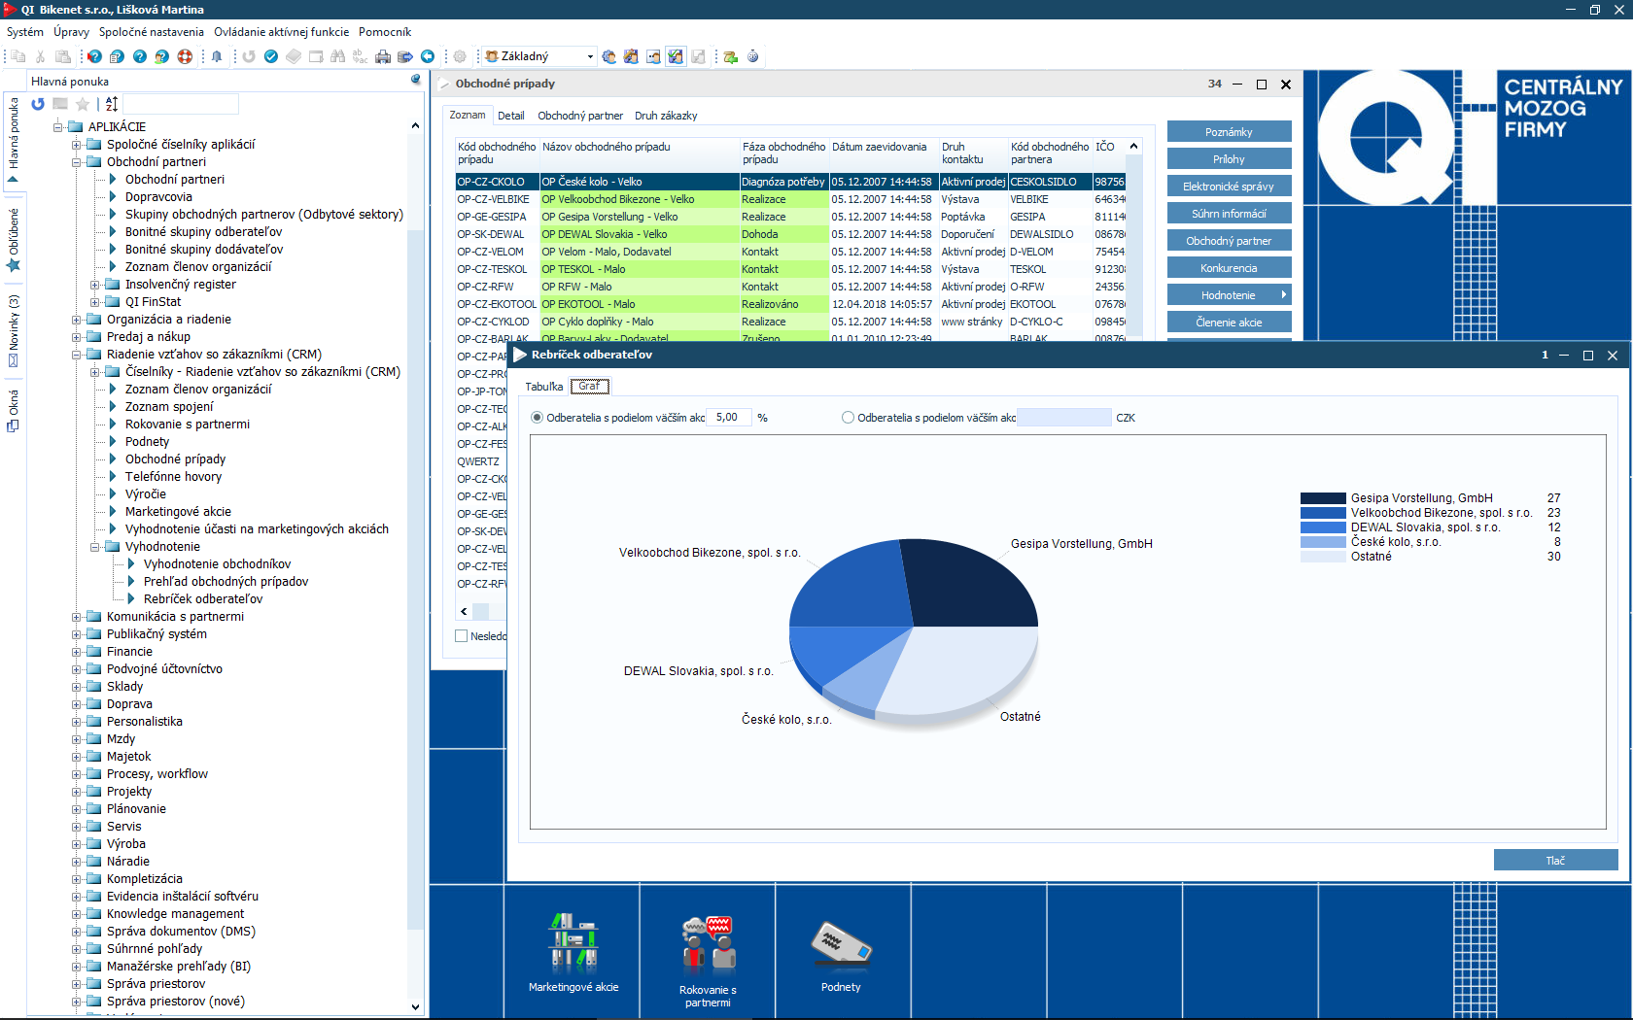1633x1020 pixels.
Task: Select the CZK amount share radio button
Action: click(x=848, y=418)
